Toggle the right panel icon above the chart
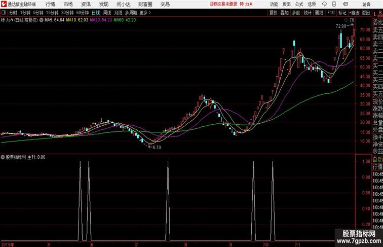 click(352, 20)
